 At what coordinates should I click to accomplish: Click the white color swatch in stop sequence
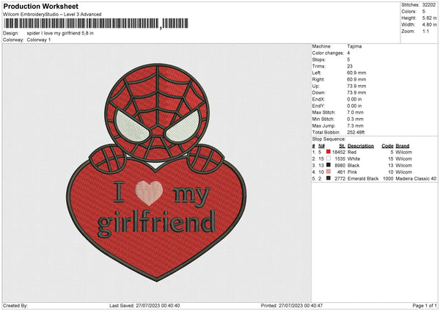(329, 158)
